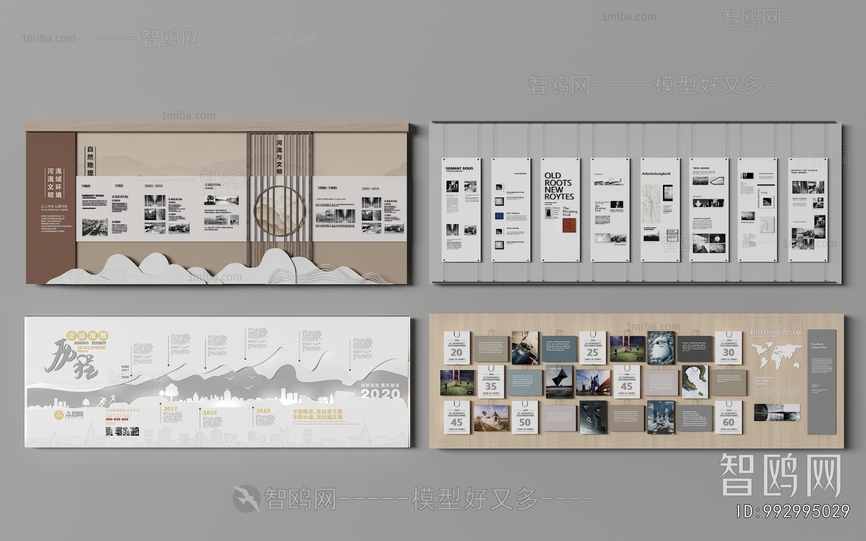Click the 2017 timeline year

[x=170, y=408]
